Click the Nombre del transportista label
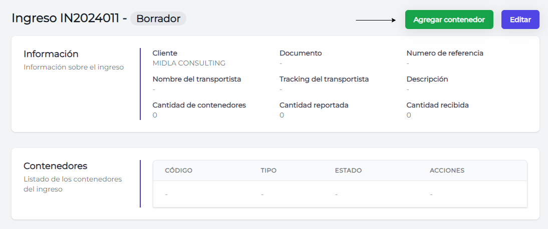Screen dimensions: 548x229 197,79
